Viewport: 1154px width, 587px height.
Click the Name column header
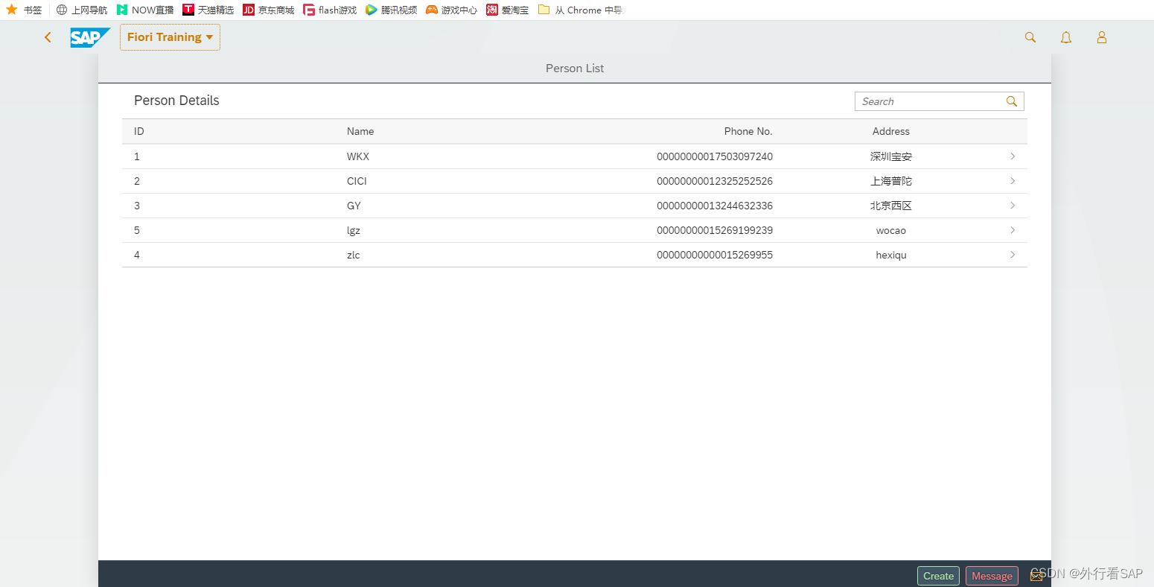[x=360, y=131]
